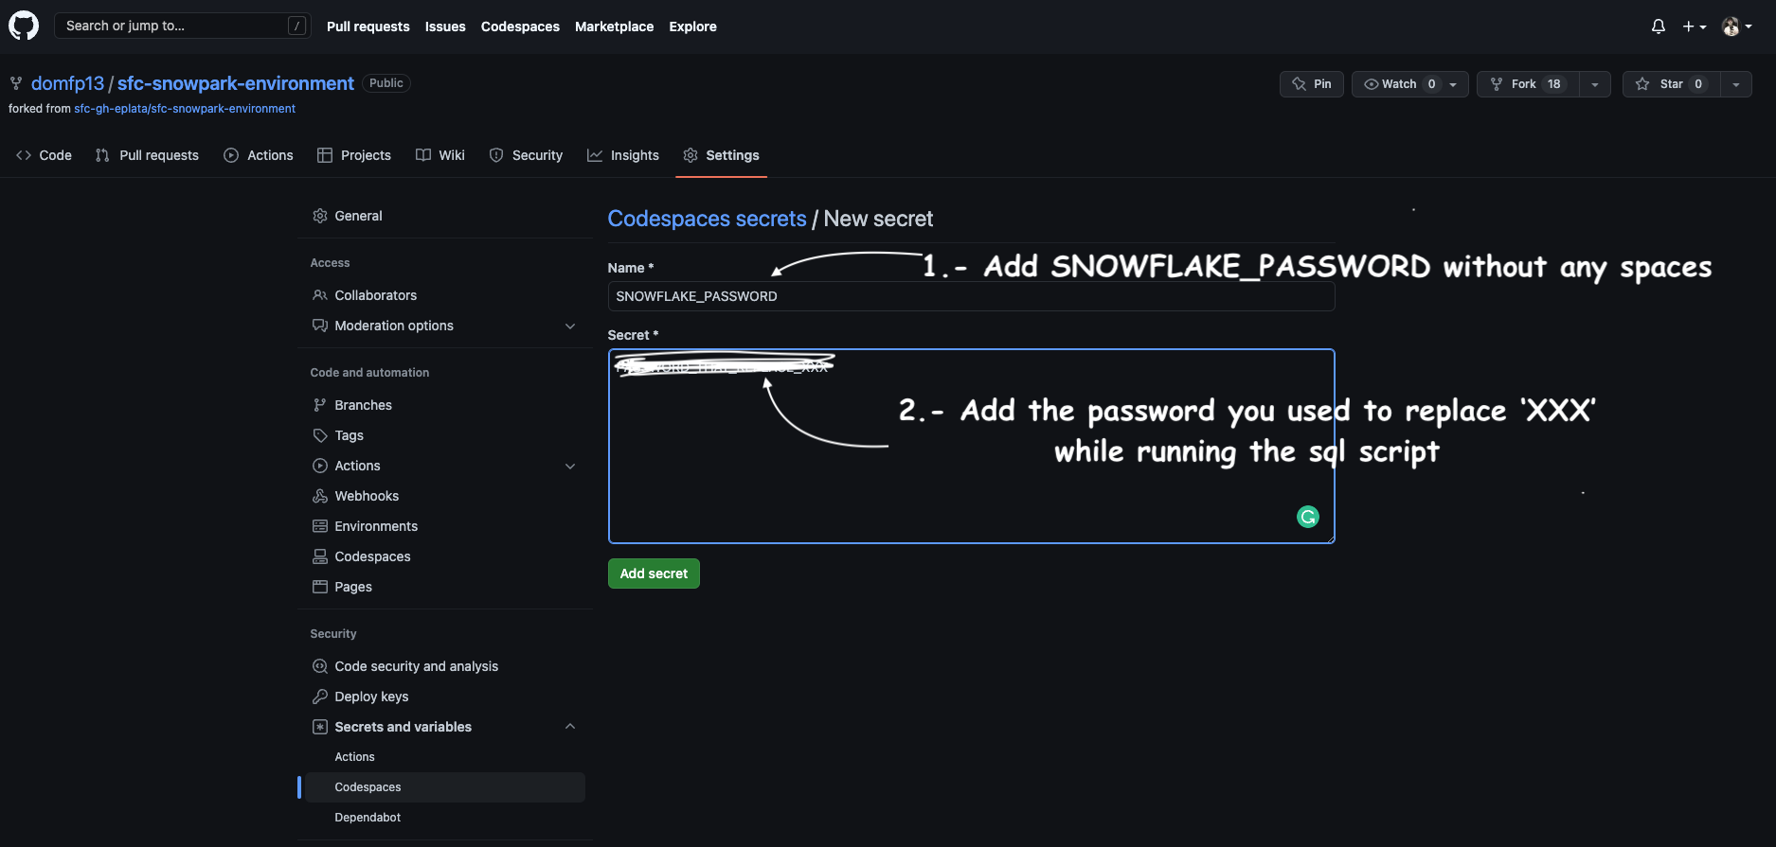
Task: Switch to the Projects tab
Action: tap(354, 155)
